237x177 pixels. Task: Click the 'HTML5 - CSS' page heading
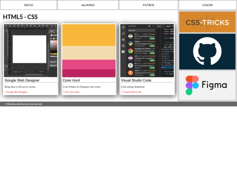[20, 17]
